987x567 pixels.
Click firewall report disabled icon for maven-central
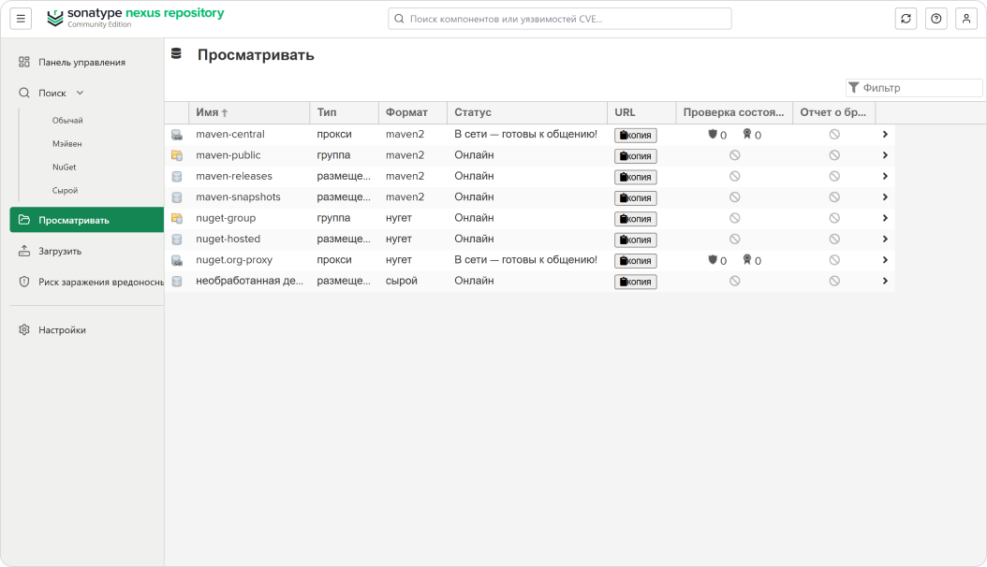click(x=834, y=135)
